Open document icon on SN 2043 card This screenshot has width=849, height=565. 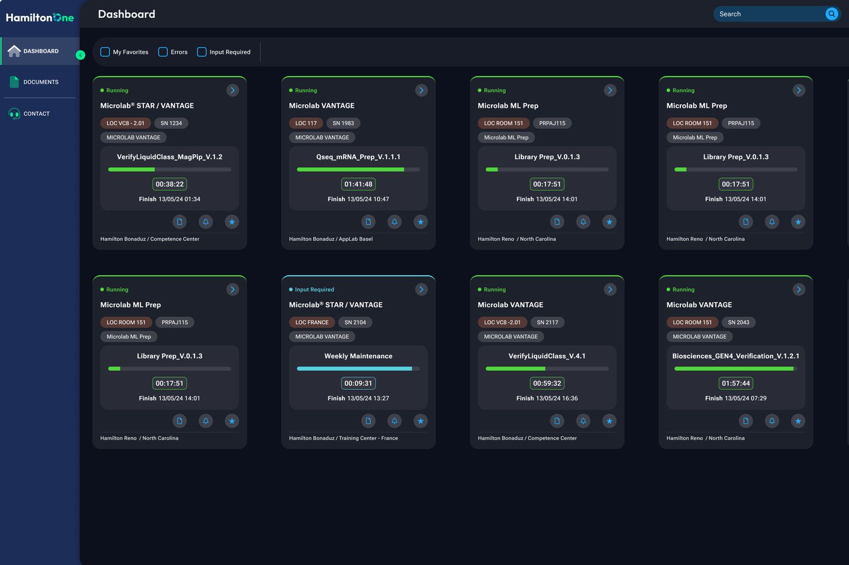(x=746, y=421)
